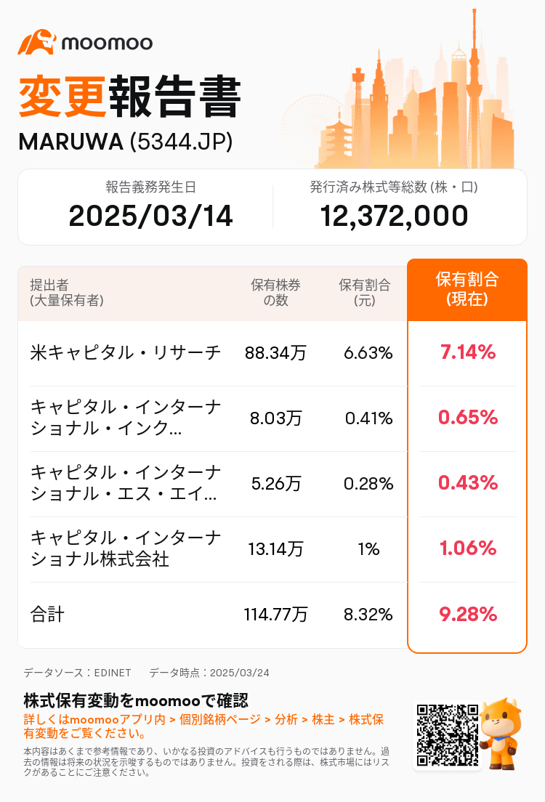Click the moomoo brand name text
545x802 pixels.
point(107,43)
